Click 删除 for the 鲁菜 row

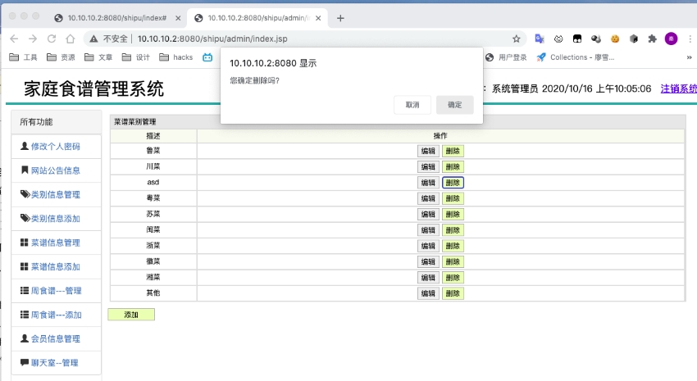453,151
